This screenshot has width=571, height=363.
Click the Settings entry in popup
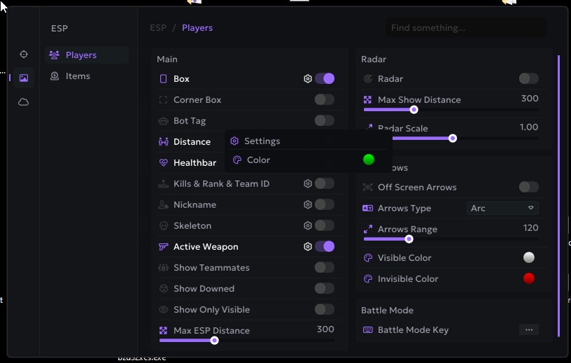click(262, 141)
